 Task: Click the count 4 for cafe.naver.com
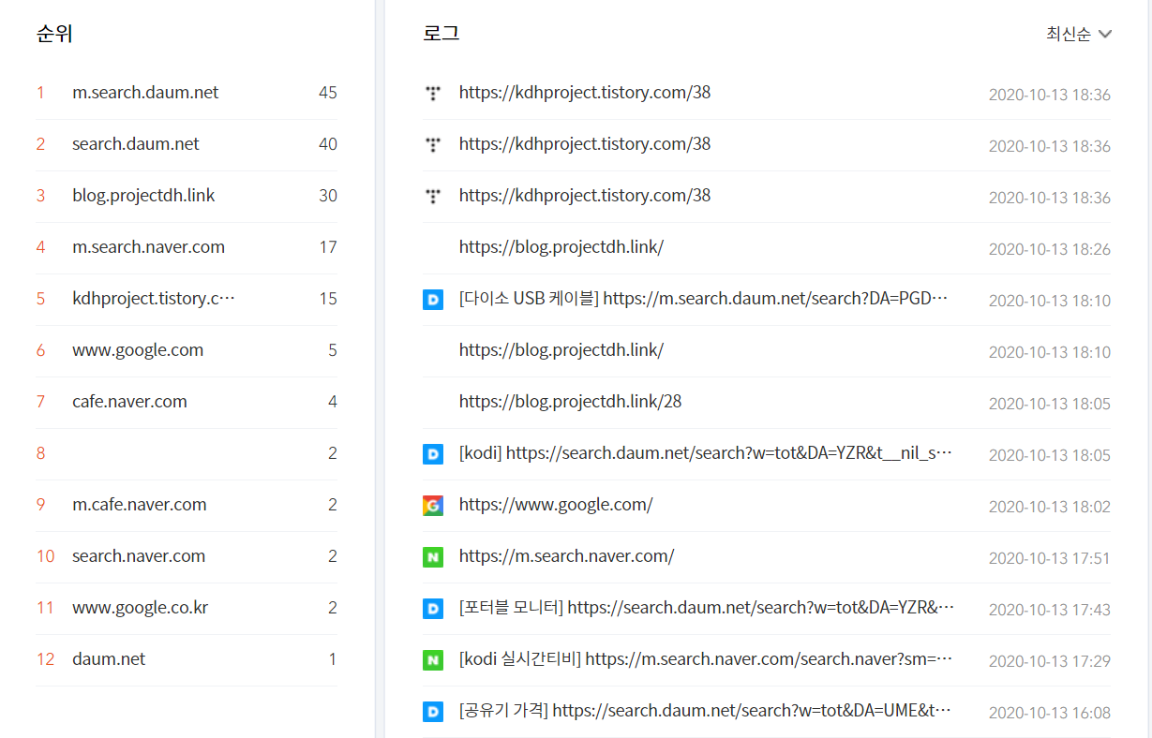pyautogui.click(x=332, y=402)
